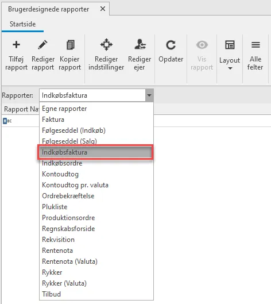The image size is (271, 304).
Task: Select Ordrebekræftelse in the dropdown
Action: click(96, 196)
